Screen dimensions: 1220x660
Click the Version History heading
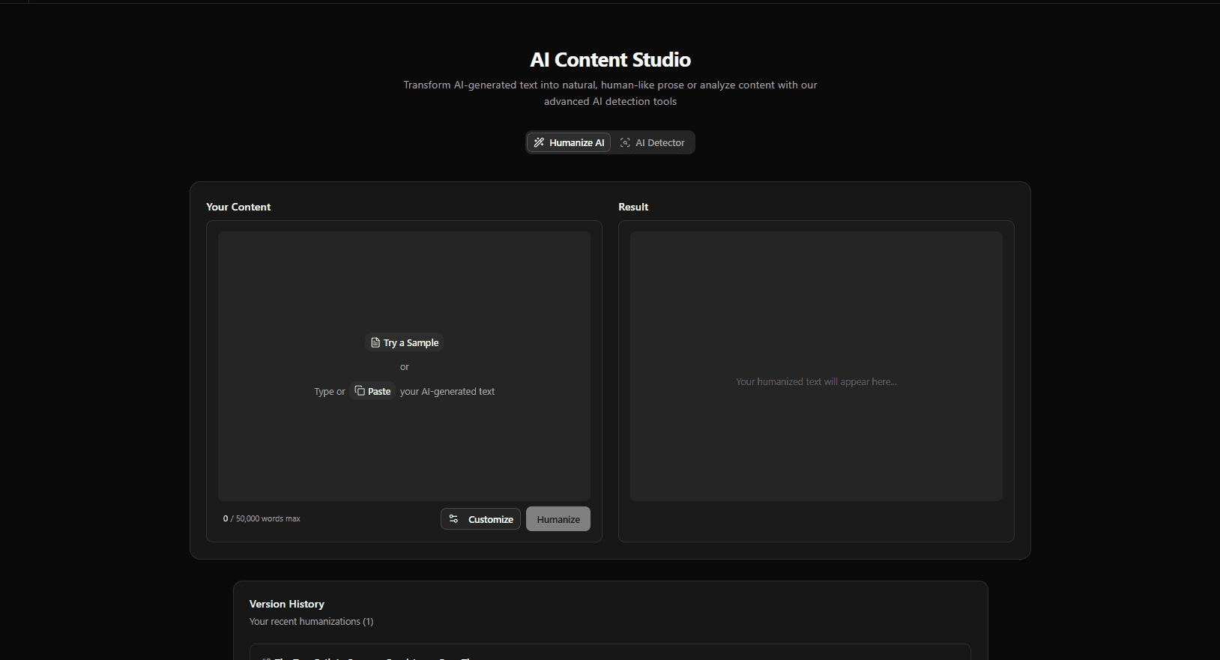287,604
